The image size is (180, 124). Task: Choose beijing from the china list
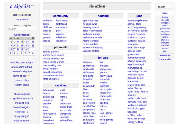pyautogui.click(x=165, y=17)
